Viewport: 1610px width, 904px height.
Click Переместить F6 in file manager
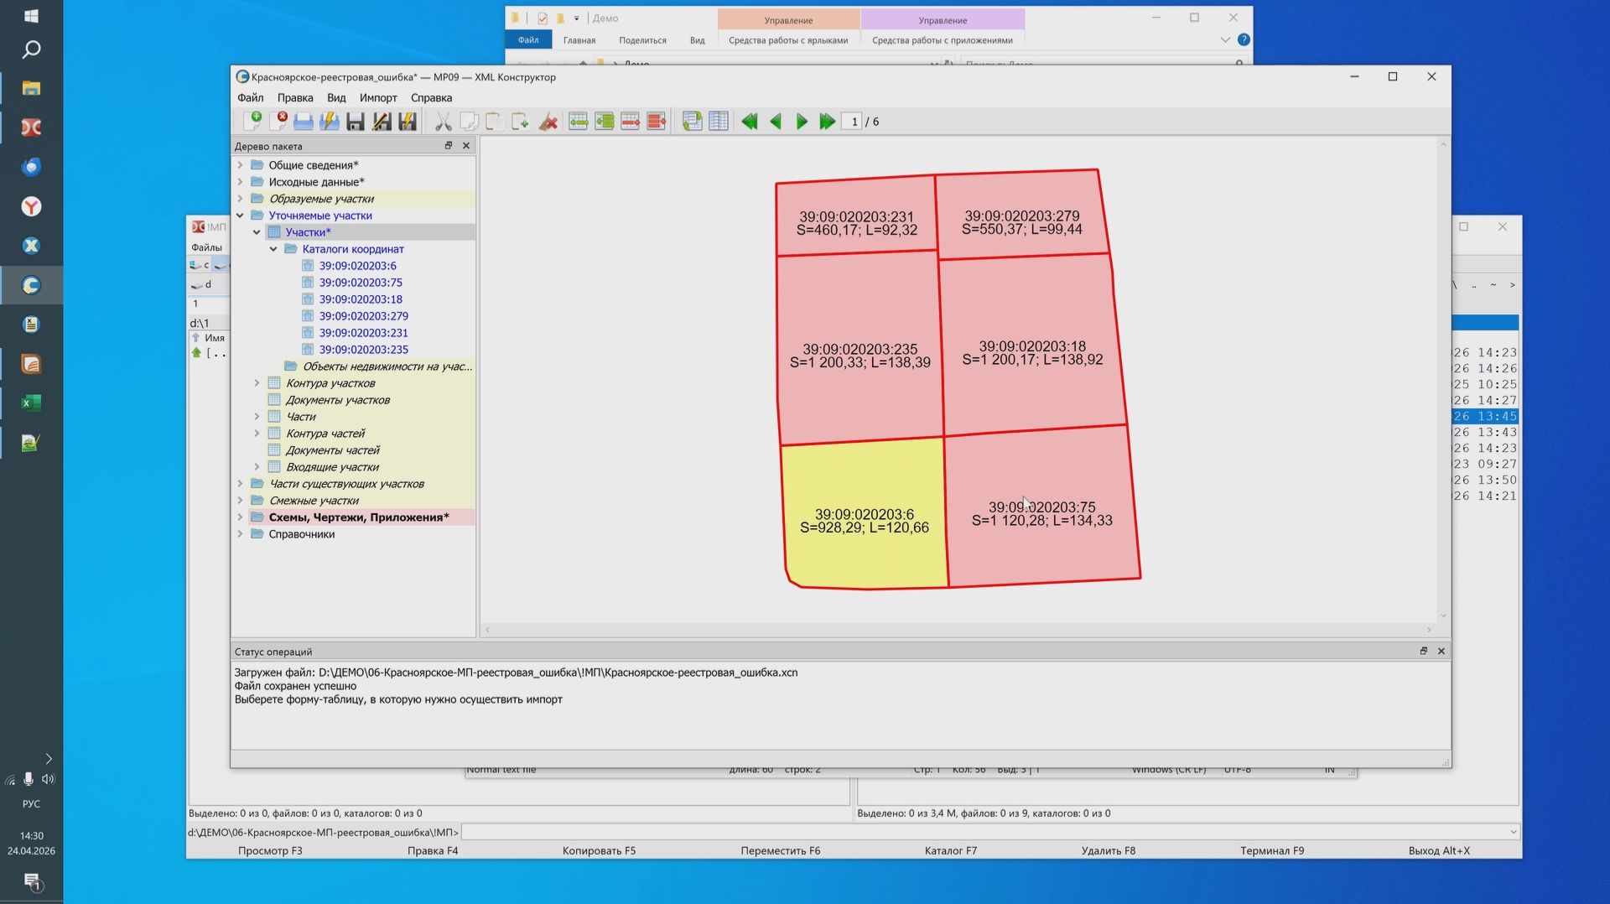781,850
